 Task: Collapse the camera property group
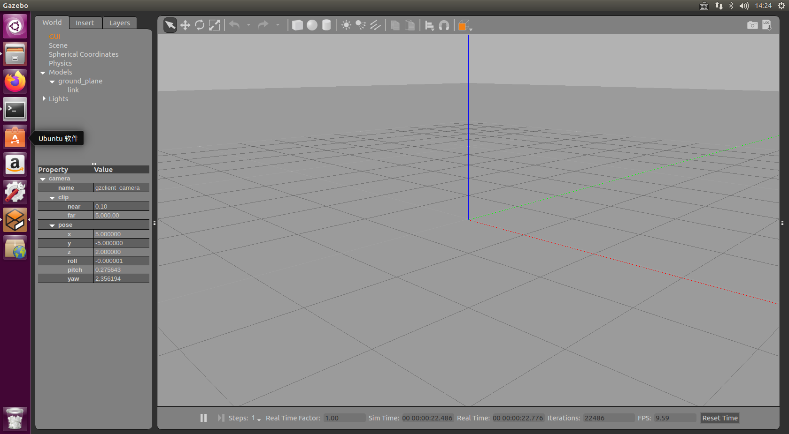click(x=43, y=179)
